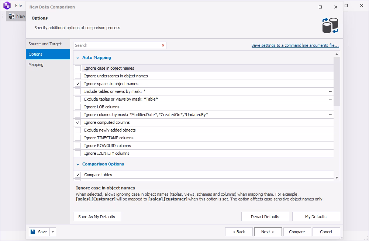Click Save settings to command line arguments file link
This screenshot has height=241, width=369.
(295, 45)
